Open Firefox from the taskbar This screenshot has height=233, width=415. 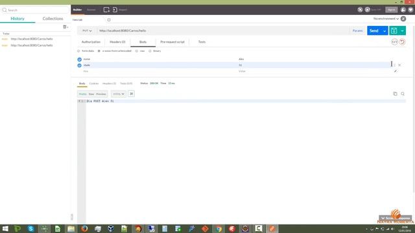click(x=84, y=228)
